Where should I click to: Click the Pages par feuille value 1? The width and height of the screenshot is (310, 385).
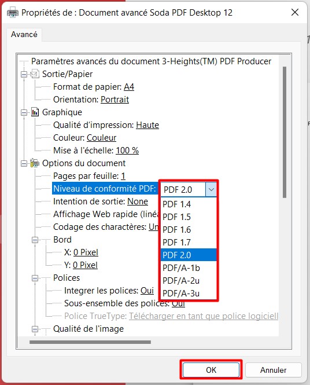[123, 176]
